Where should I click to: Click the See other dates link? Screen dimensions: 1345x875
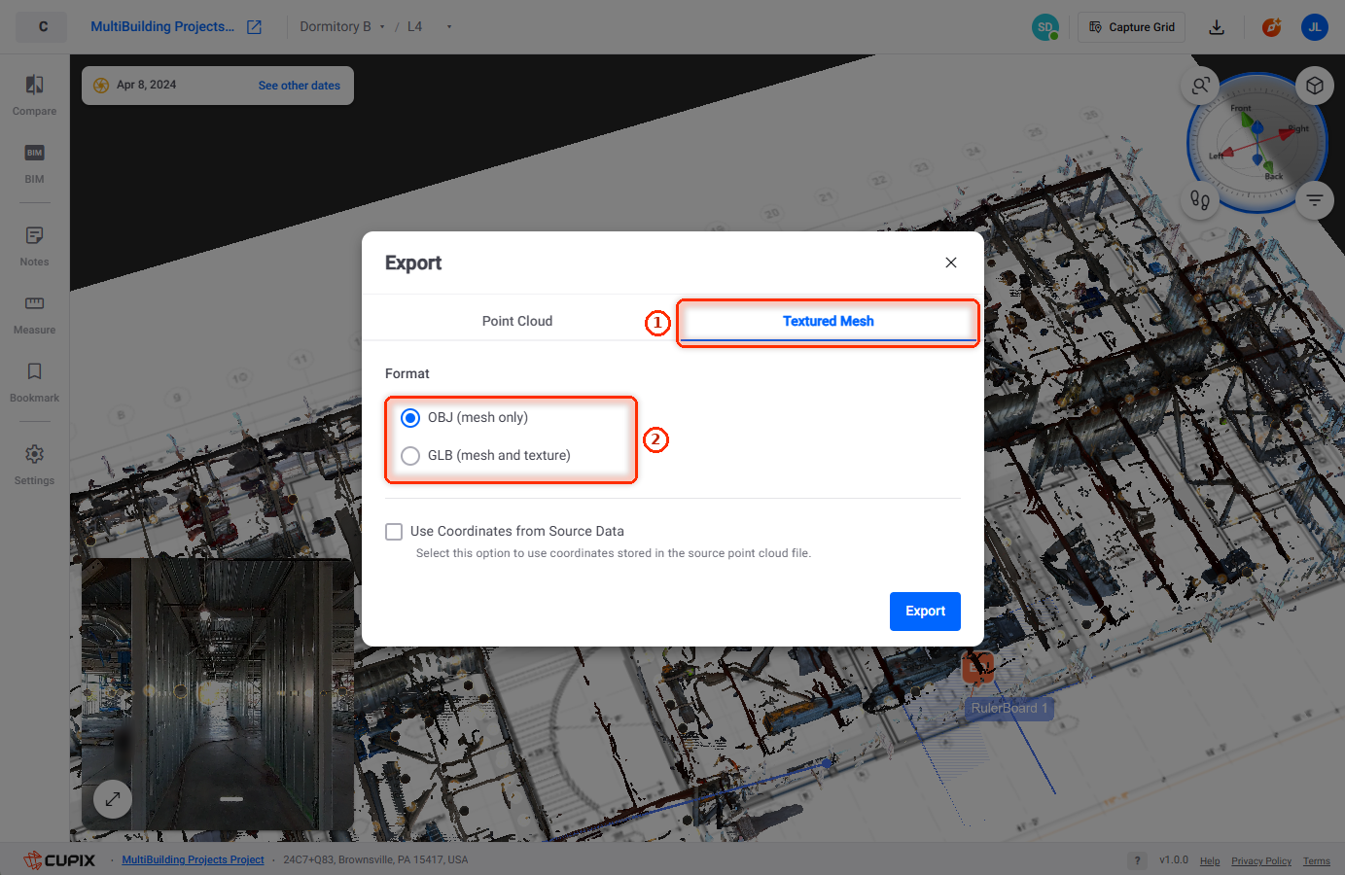point(300,86)
